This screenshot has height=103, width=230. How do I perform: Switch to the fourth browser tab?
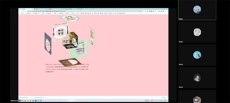tap(70, 9)
